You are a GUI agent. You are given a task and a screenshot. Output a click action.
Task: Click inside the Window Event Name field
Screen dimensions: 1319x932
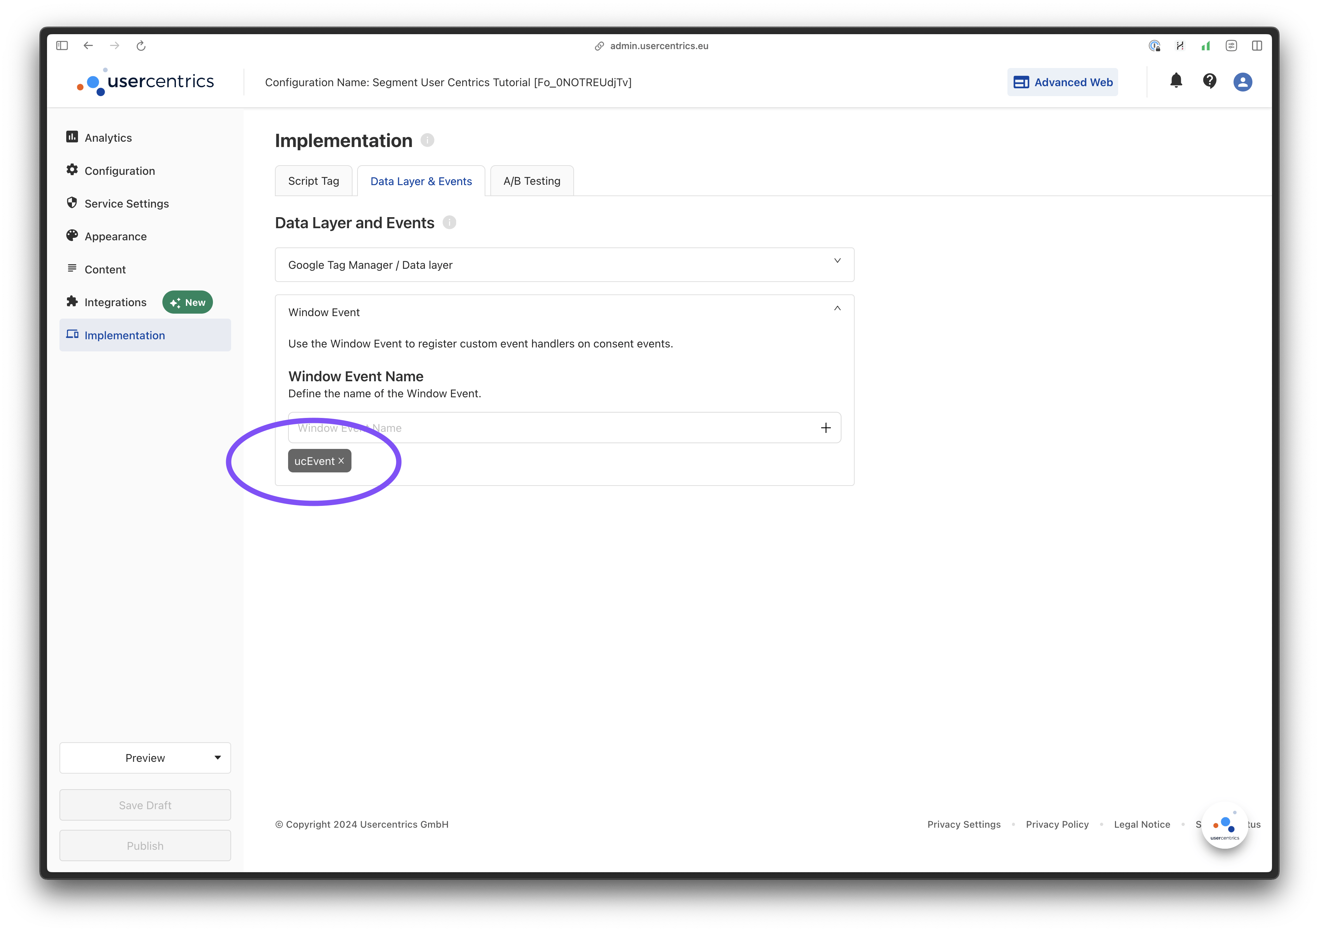pyautogui.click(x=517, y=427)
